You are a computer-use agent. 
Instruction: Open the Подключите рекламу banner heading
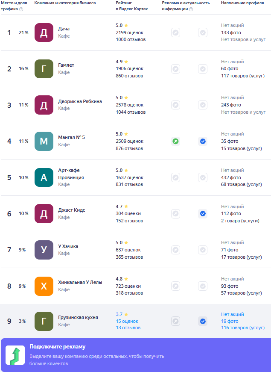(57, 347)
